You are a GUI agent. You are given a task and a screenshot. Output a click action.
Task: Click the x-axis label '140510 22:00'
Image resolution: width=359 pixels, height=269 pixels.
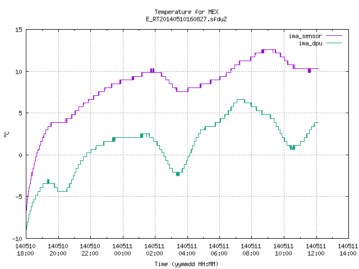tap(90, 250)
